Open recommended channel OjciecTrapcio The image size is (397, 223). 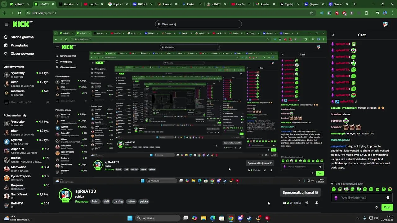coord(26,178)
